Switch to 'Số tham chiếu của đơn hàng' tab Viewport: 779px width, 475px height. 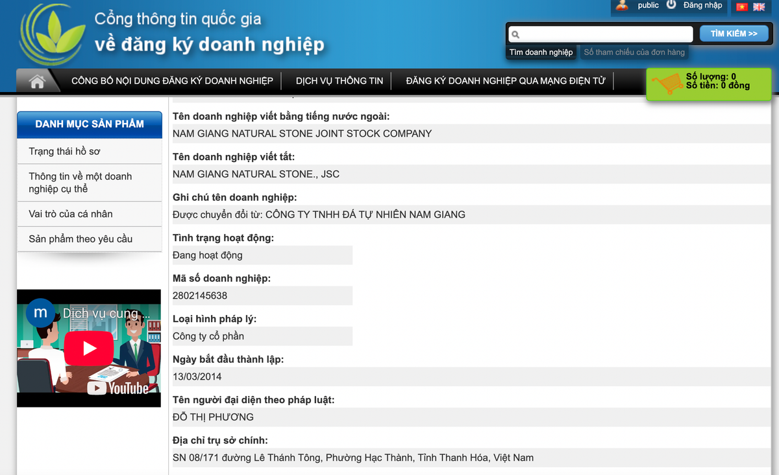(634, 52)
